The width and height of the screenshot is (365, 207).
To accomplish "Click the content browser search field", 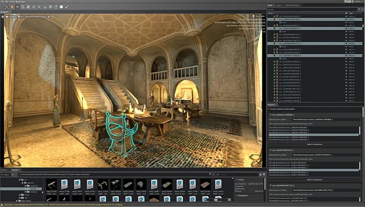I will [x=238, y=174].
